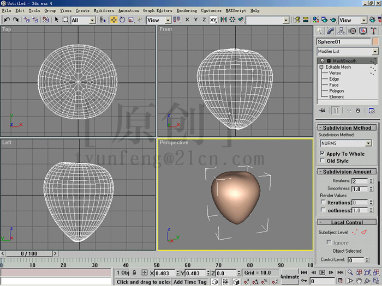Toggle the MeshSmooth lightbulb visibility

pos(322,61)
